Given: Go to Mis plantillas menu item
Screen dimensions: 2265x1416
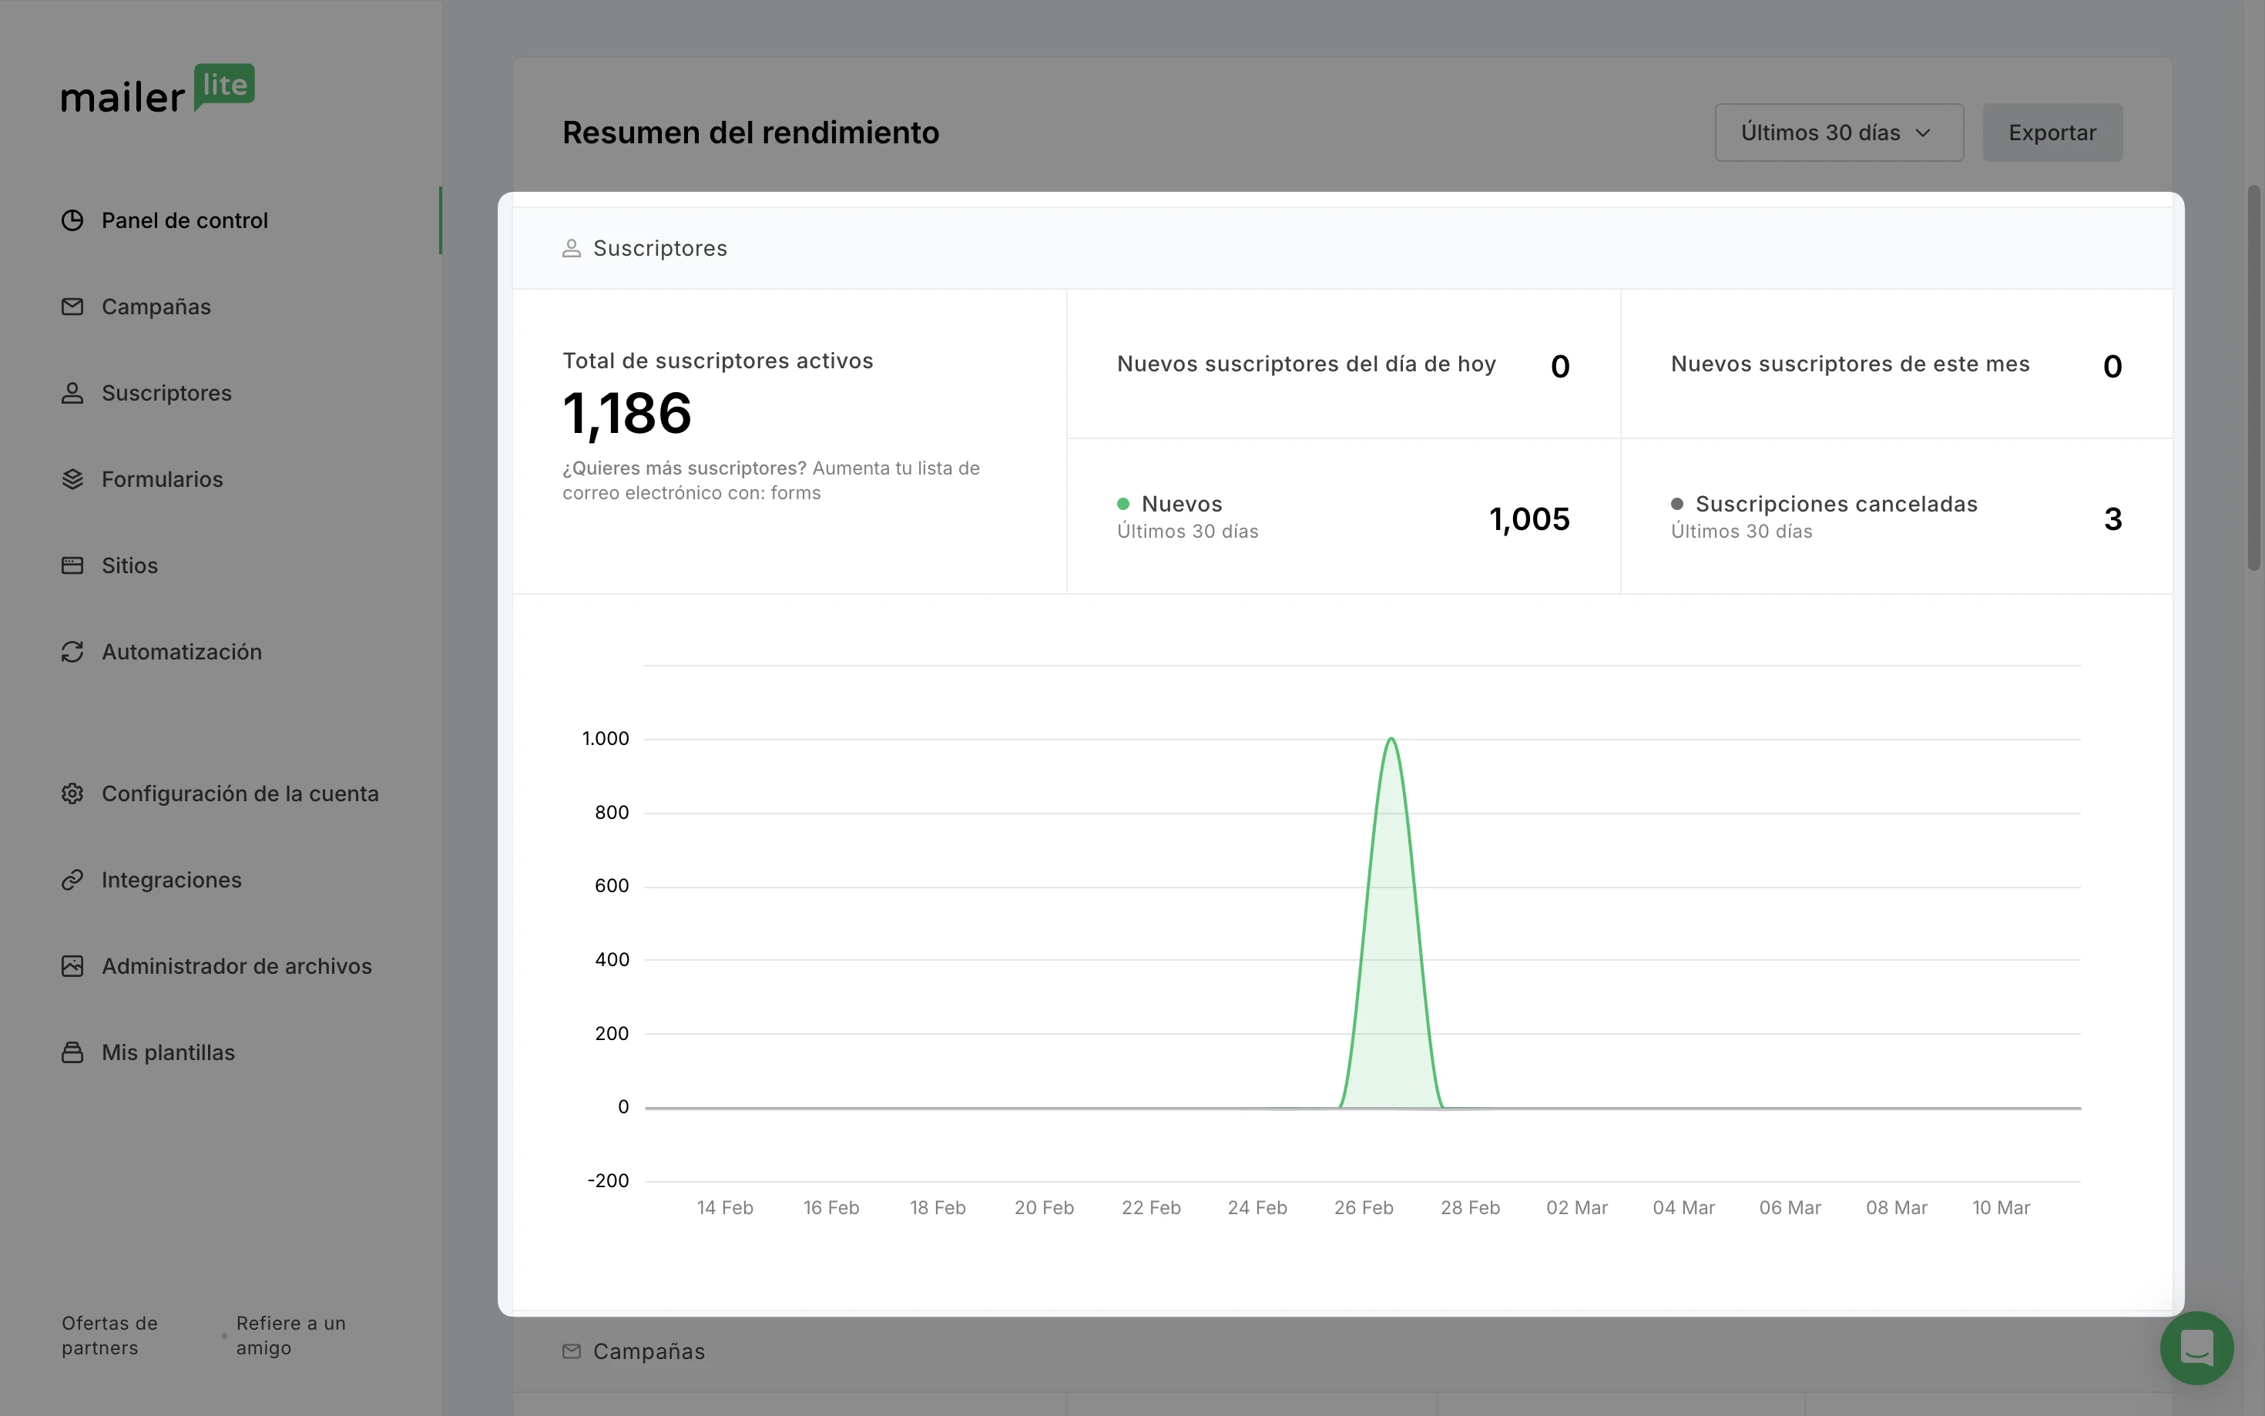Looking at the screenshot, I should (168, 1052).
